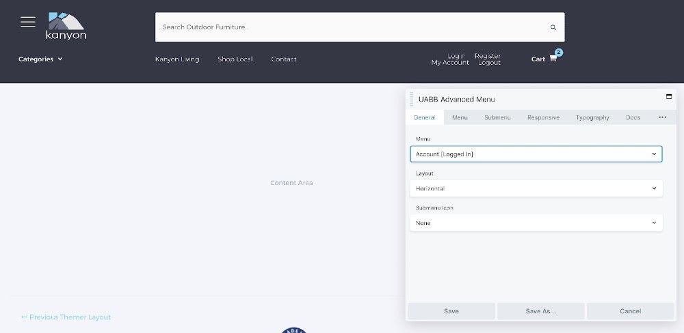684x333 pixels.
Task: Grab the panel drag handle
Action: tap(412, 100)
